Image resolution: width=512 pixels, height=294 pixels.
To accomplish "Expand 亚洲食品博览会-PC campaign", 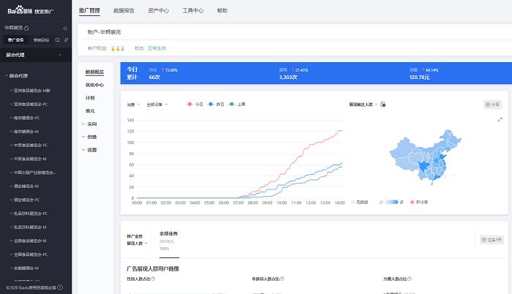I will pos(11,104).
